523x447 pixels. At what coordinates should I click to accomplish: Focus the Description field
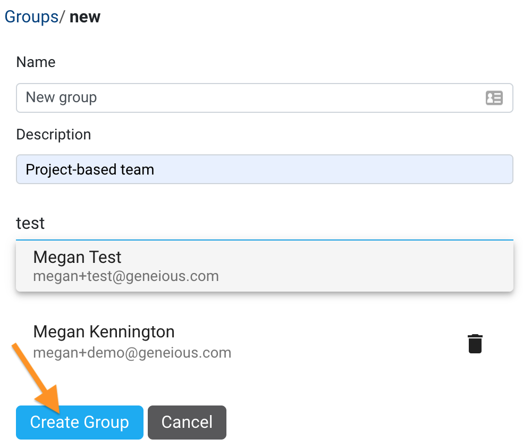click(265, 169)
